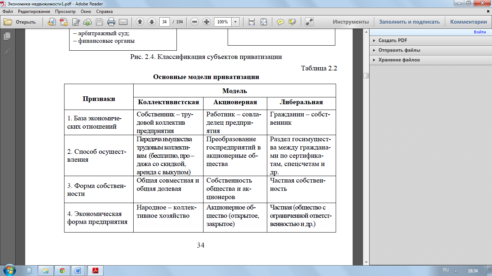Click the Войти sign-in link
The width and height of the screenshot is (492, 276).
pyautogui.click(x=480, y=32)
